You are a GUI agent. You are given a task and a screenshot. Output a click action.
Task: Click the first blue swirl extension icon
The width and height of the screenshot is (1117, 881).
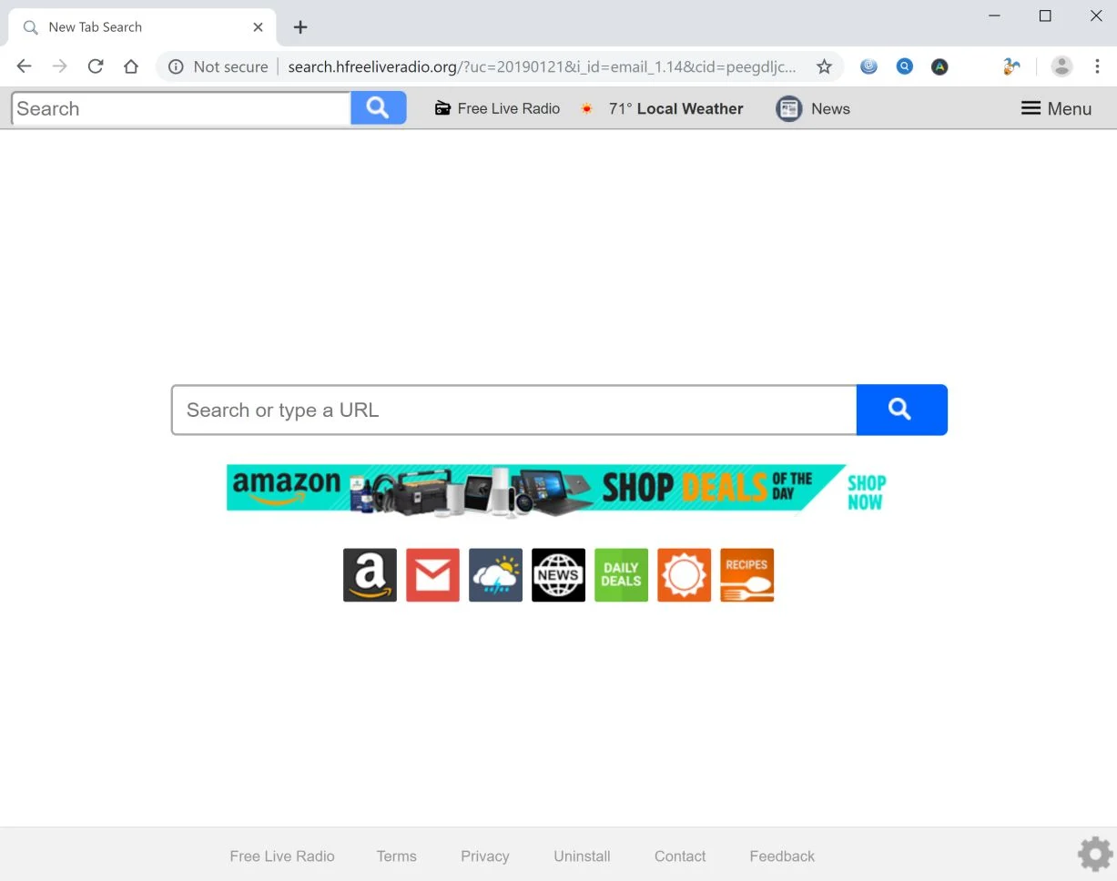pos(868,66)
